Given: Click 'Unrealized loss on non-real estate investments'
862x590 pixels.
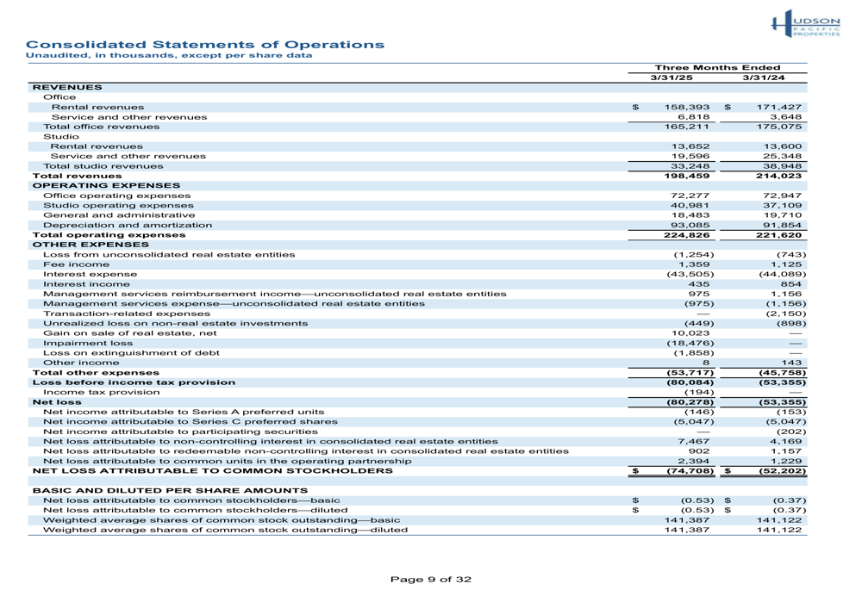Looking at the screenshot, I should [175, 324].
